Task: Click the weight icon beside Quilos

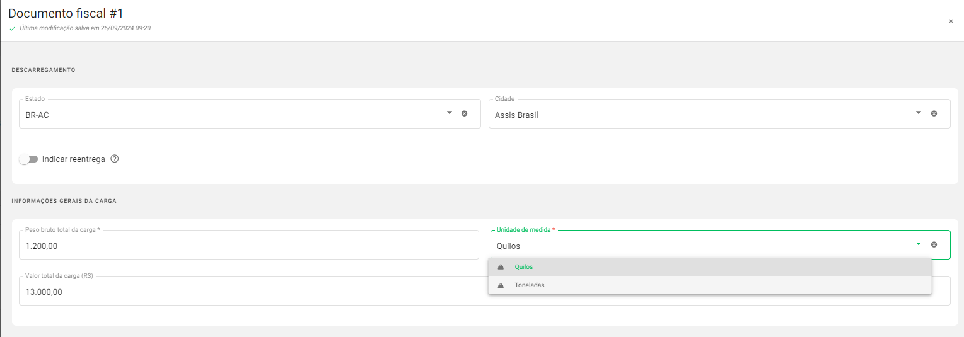Action: (x=501, y=267)
